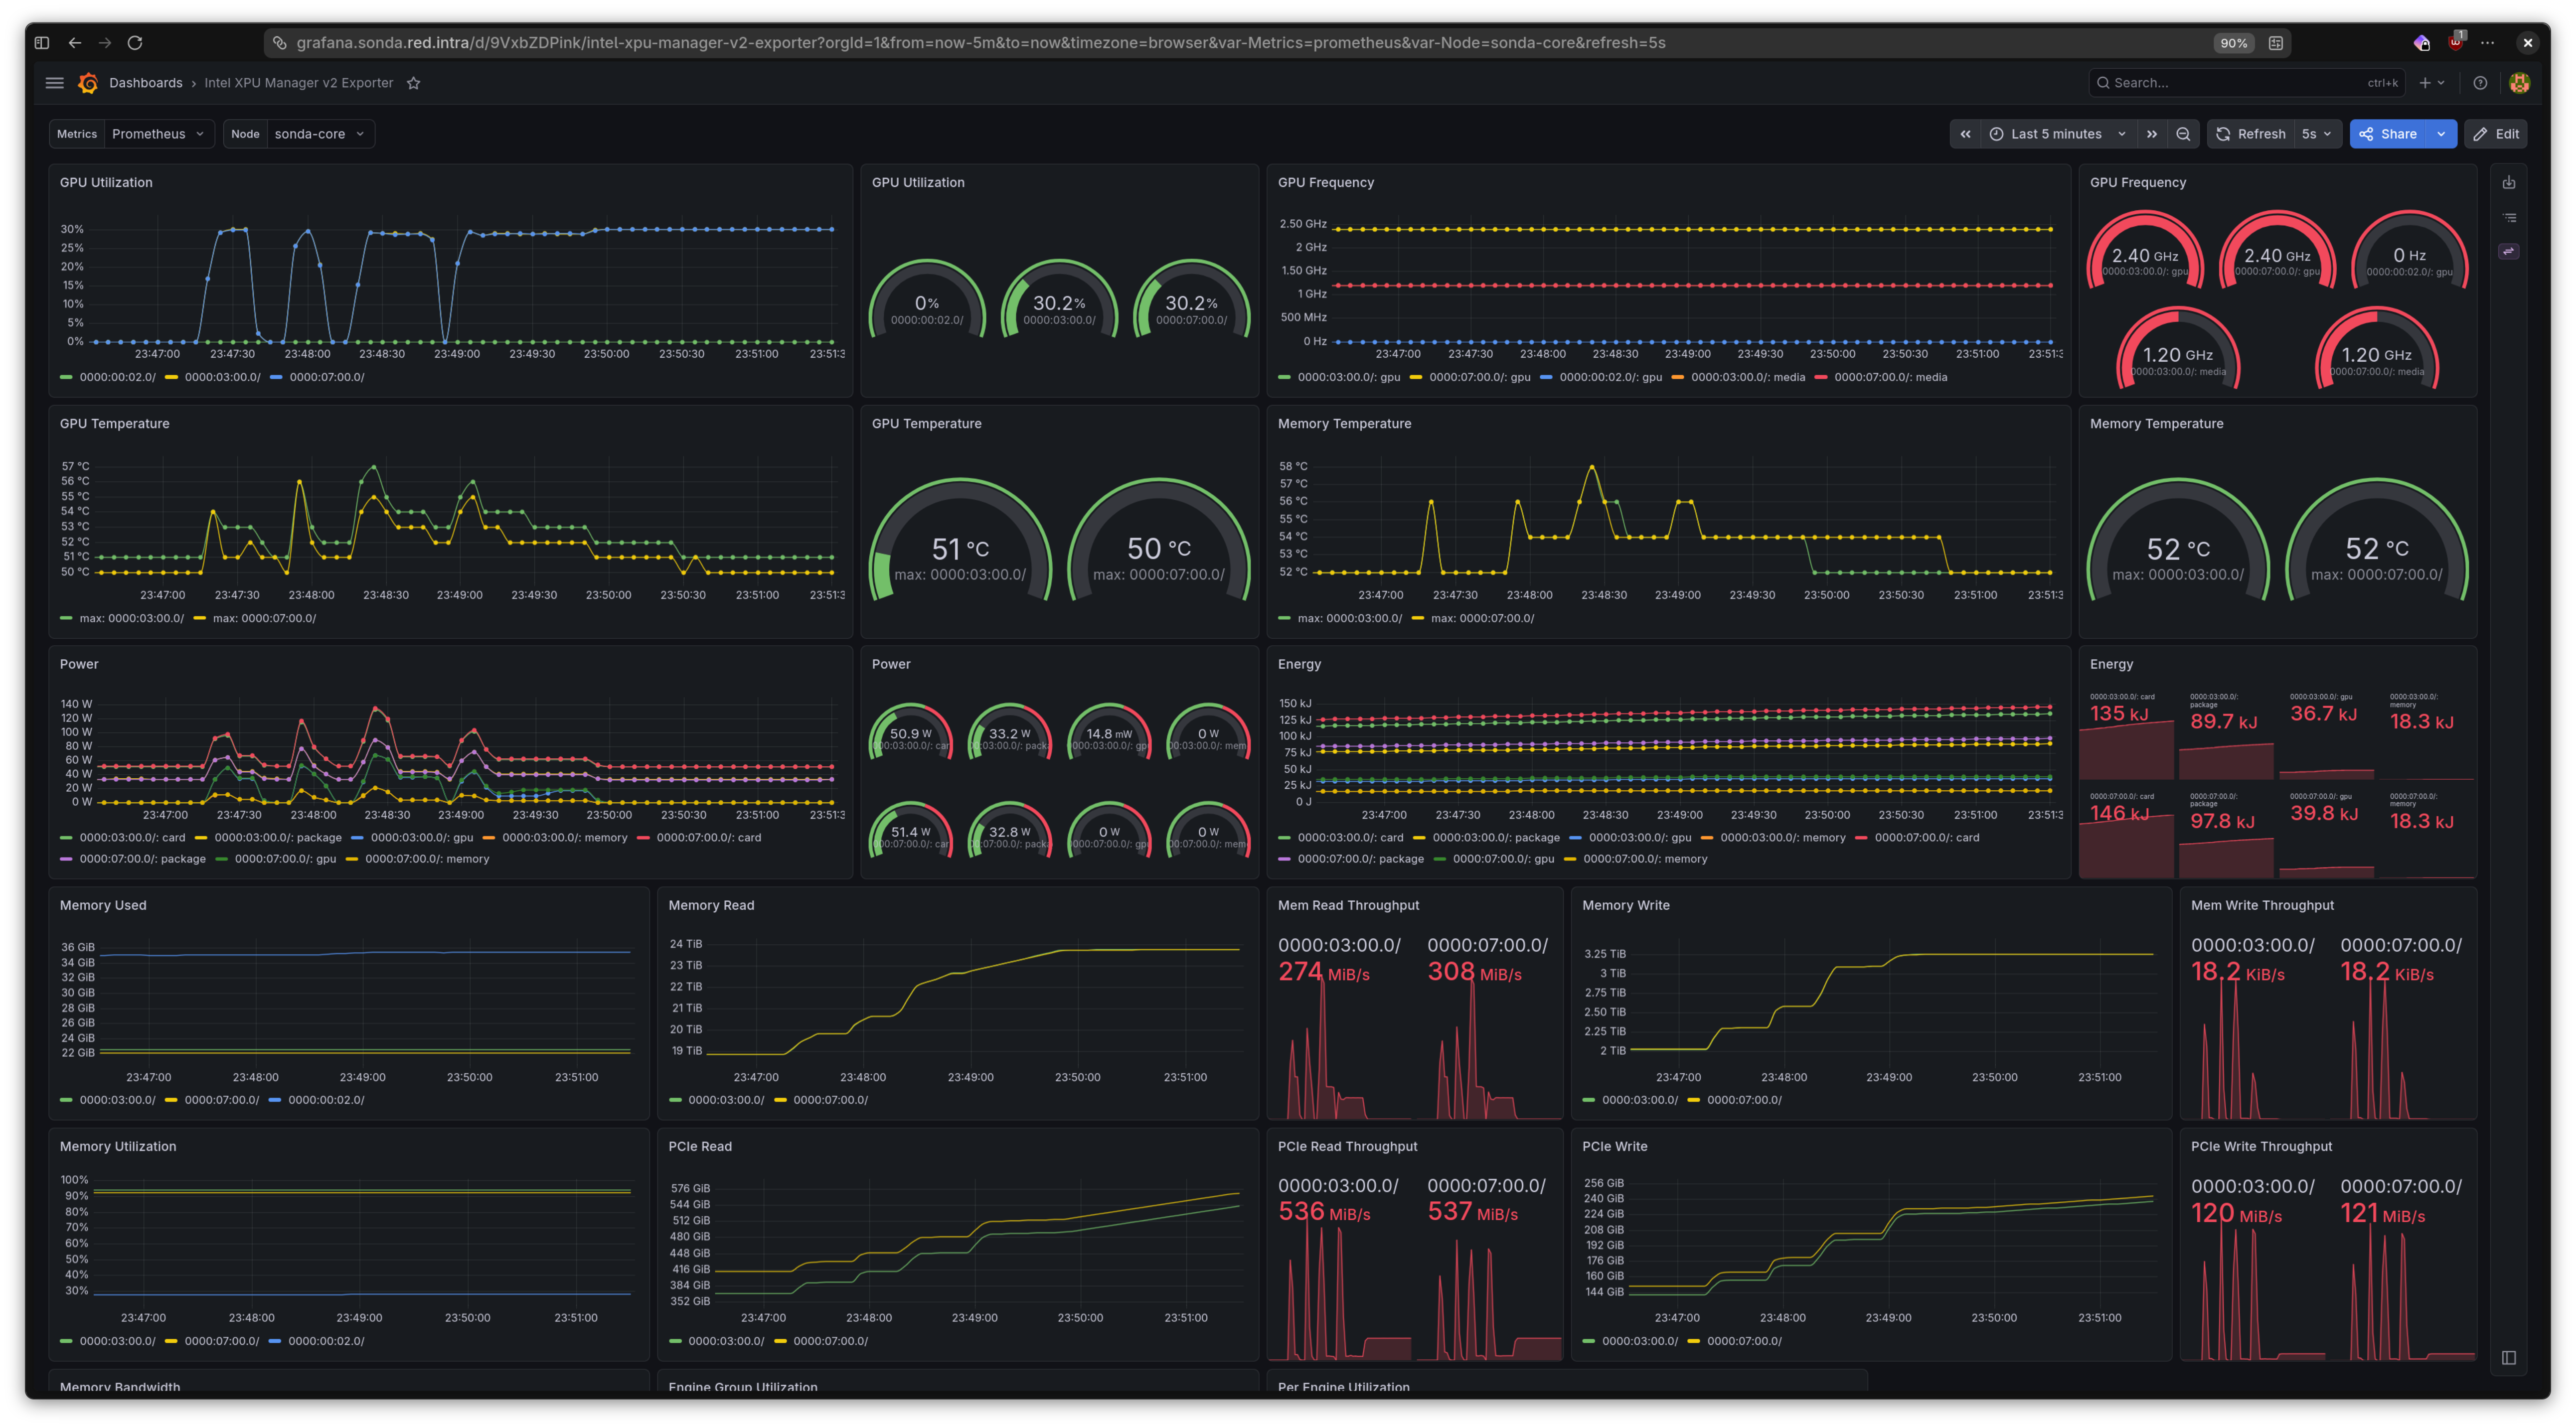Viewport: 2576px width, 1427px height.
Task: Open the plus new-item dropdown
Action: [2432, 83]
